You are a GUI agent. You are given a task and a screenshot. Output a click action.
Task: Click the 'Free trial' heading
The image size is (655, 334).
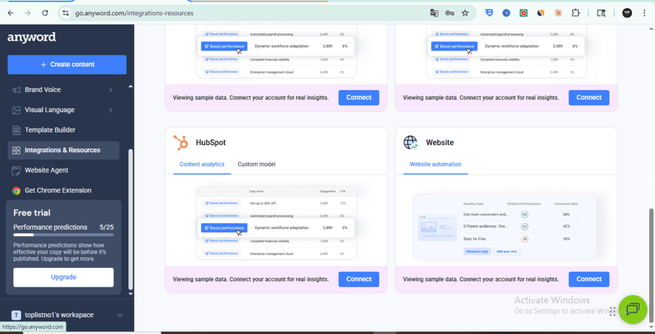point(32,213)
